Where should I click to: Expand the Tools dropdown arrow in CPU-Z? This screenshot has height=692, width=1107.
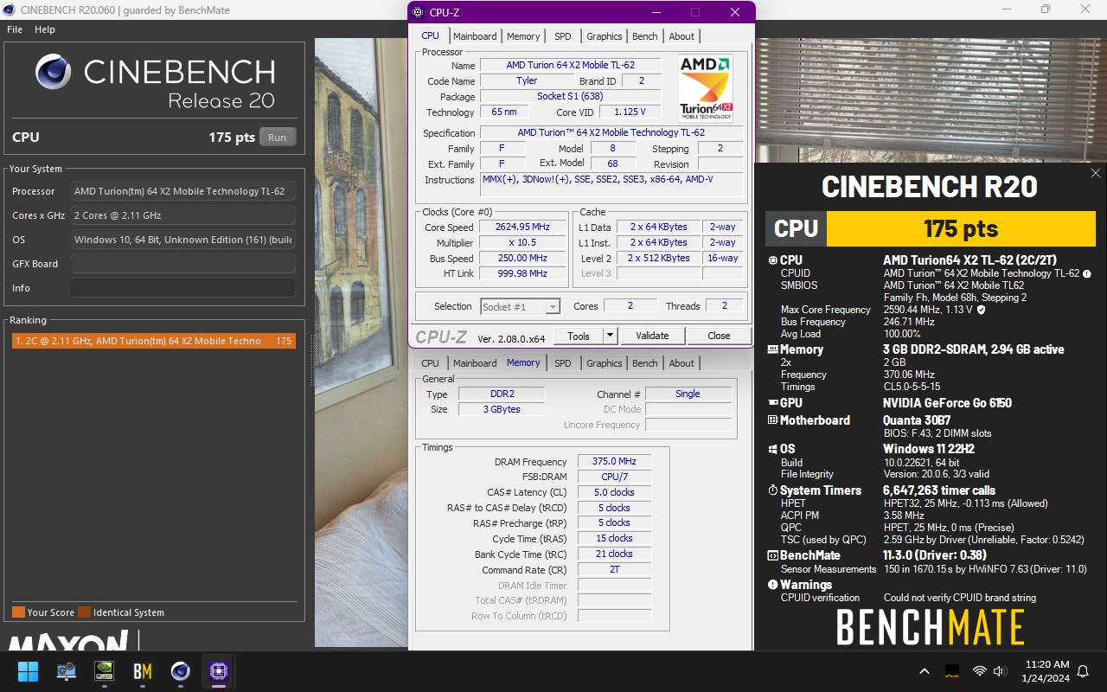pyautogui.click(x=610, y=336)
